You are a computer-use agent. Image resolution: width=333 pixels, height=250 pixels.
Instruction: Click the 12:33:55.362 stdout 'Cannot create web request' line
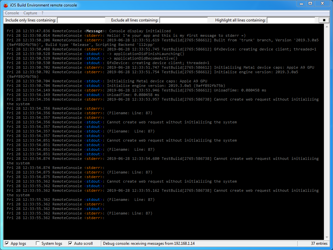click(x=122, y=181)
